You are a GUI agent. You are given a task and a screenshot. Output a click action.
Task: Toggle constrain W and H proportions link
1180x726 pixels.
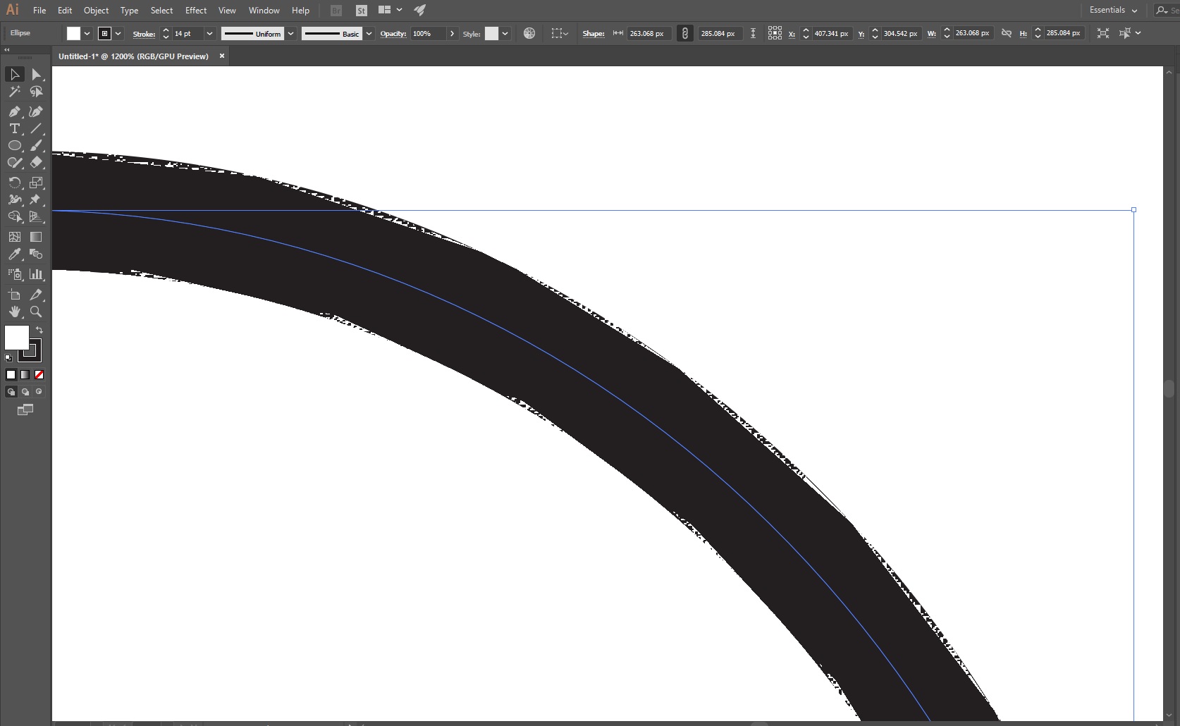click(1007, 33)
